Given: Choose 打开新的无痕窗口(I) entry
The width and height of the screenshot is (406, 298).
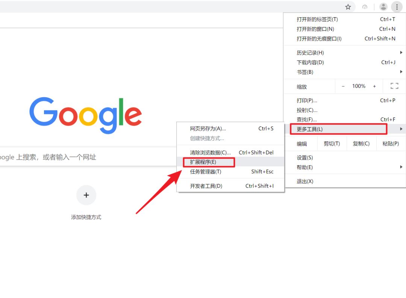Looking at the screenshot, I should coord(345,39).
